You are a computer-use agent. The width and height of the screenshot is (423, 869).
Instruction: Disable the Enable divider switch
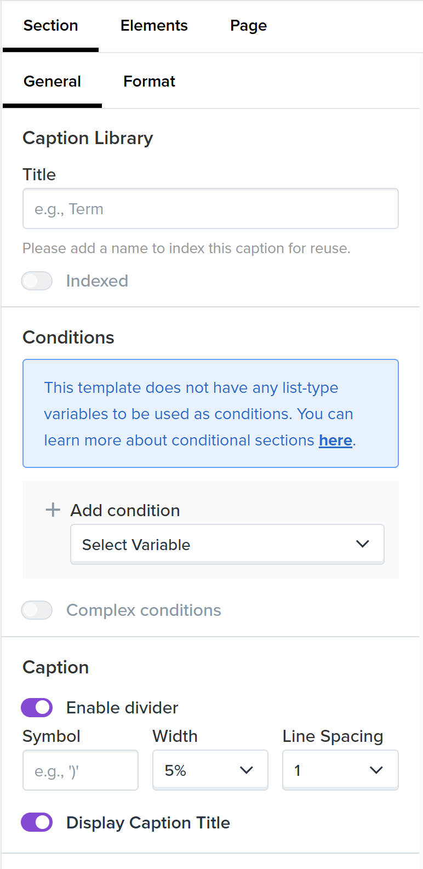37,708
